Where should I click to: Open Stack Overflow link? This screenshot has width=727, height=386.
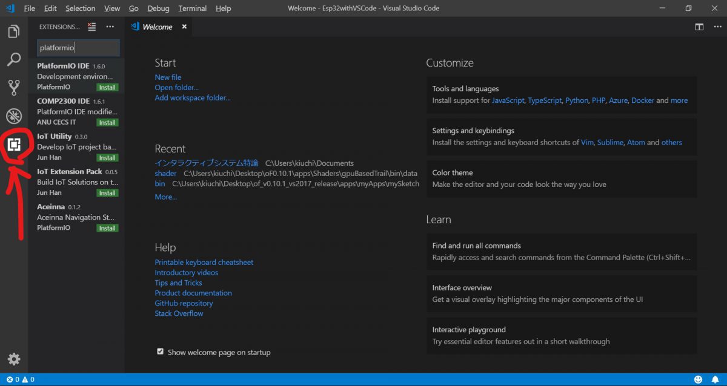(x=179, y=313)
